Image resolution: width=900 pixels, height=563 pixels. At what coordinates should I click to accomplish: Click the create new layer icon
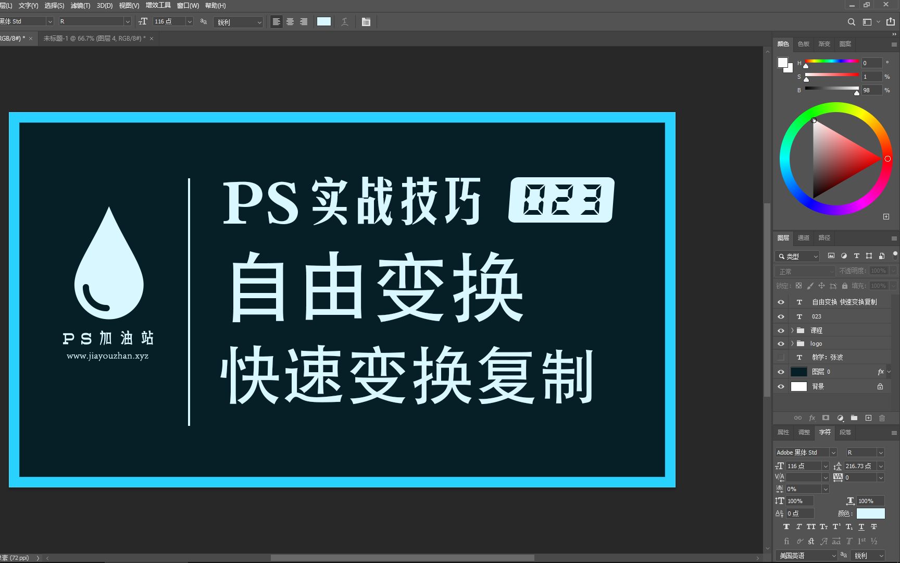868,418
